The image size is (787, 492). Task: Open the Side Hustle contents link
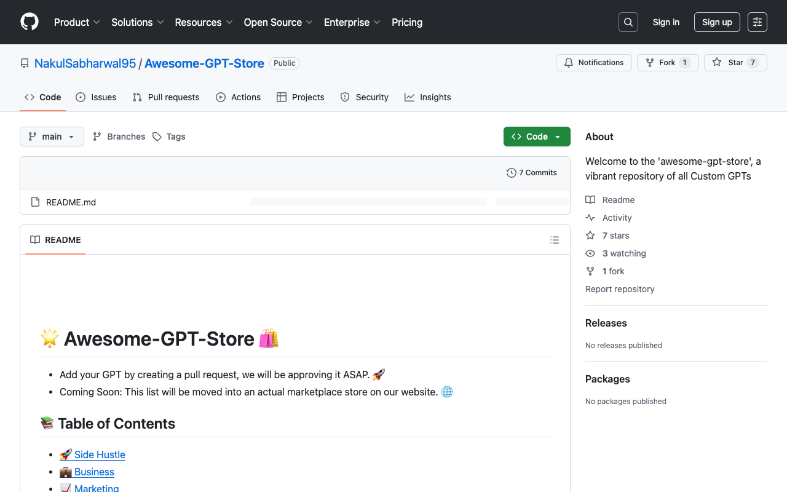92,454
